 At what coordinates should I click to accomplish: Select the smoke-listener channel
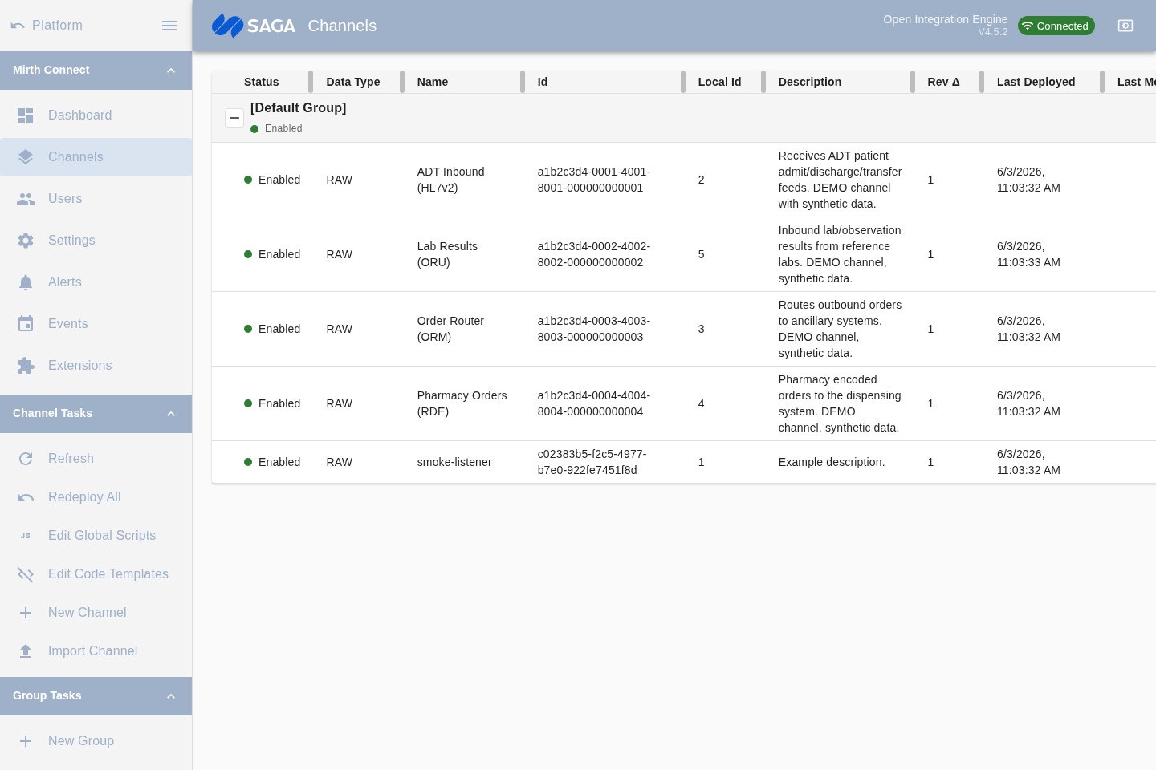click(x=454, y=462)
